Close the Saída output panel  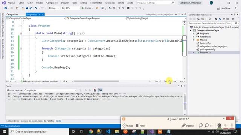click(185, 86)
